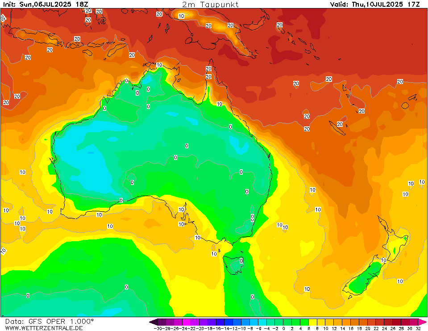Click the 'Data: GFS OPER 1.000°' label

click(50, 322)
